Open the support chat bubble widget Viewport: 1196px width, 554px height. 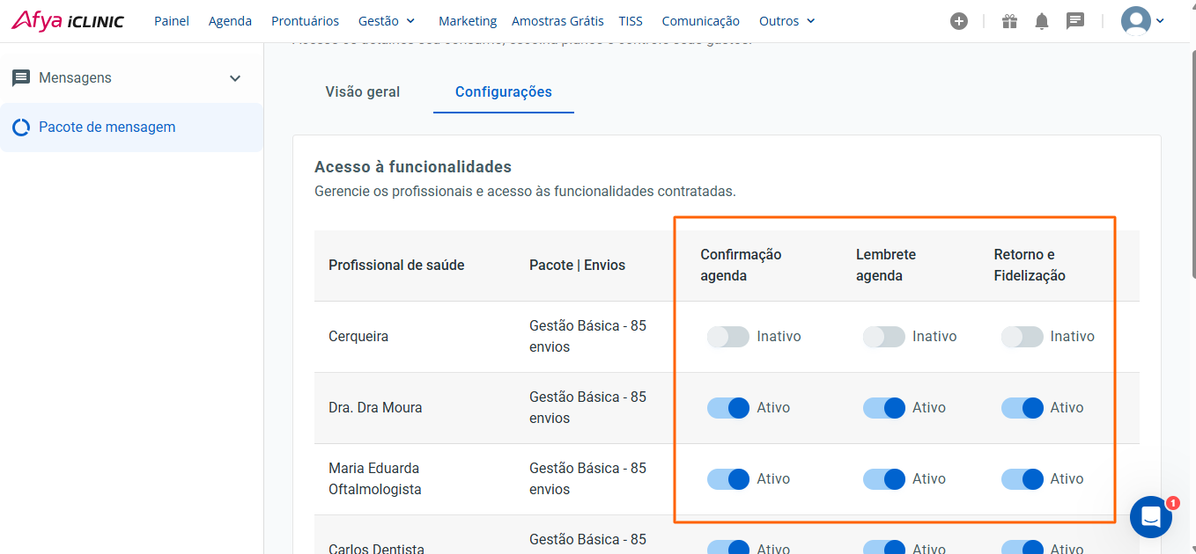pos(1150,517)
